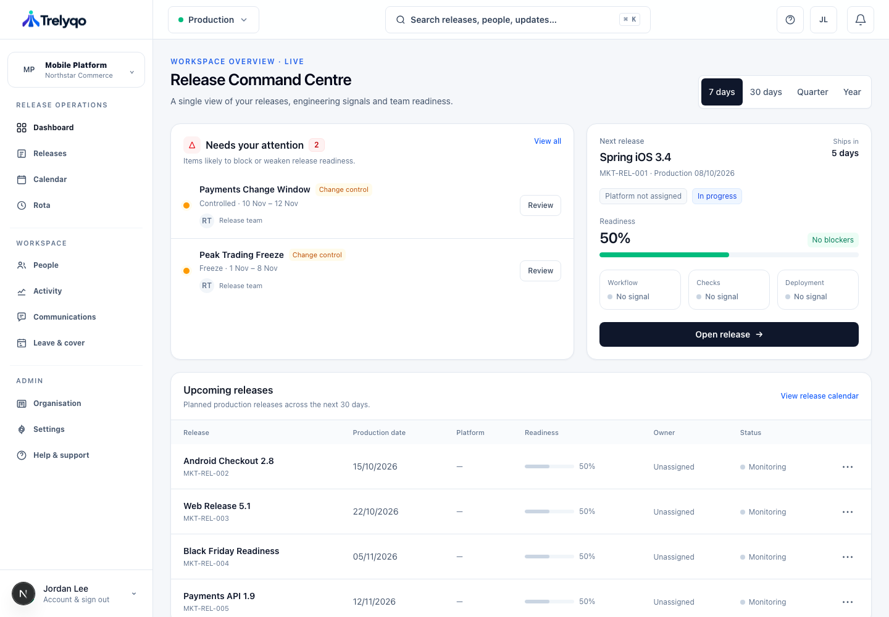Open more options for Payments API 1.9
Image resolution: width=889 pixels, height=617 pixels.
pos(848,602)
